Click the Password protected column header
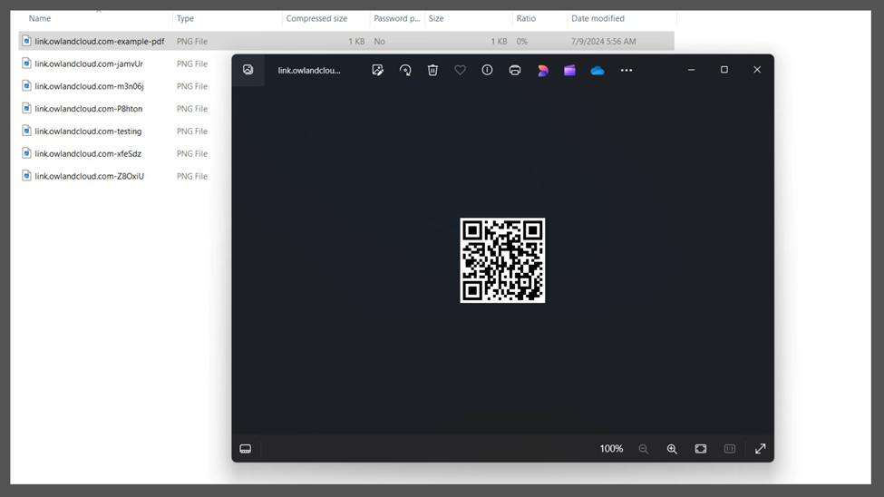884x497 pixels. (x=397, y=19)
